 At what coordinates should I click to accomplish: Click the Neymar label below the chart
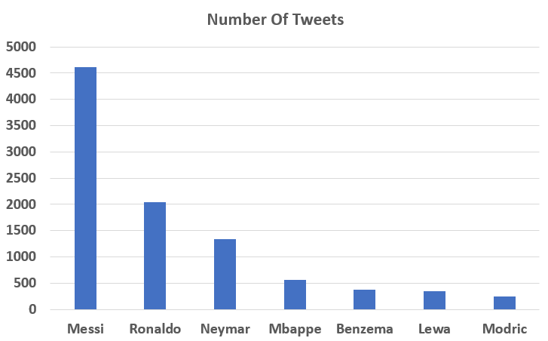[x=225, y=329]
